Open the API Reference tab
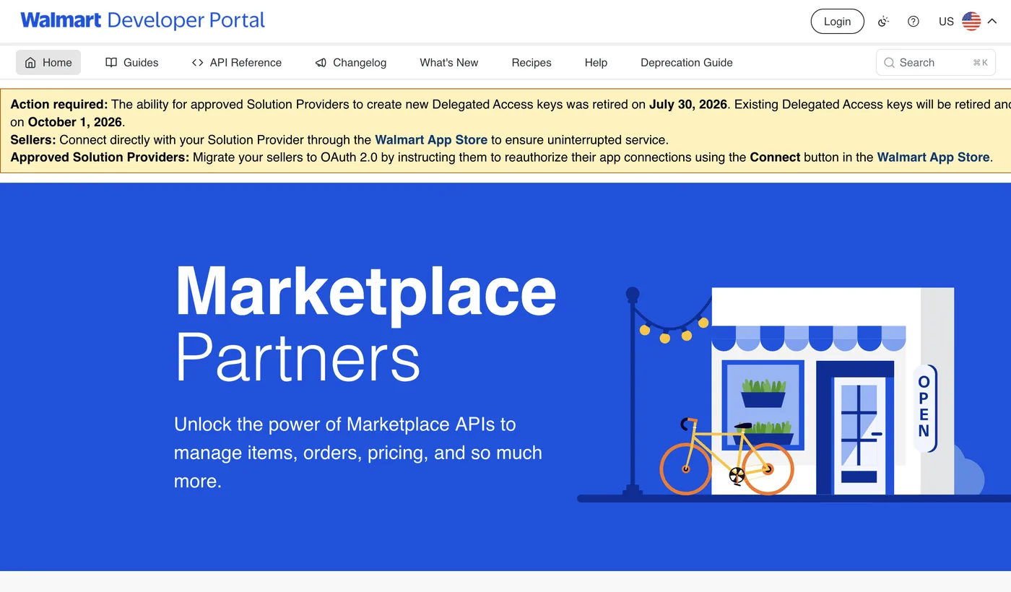Screen dimensions: 1011x592 (x=237, y=63)
